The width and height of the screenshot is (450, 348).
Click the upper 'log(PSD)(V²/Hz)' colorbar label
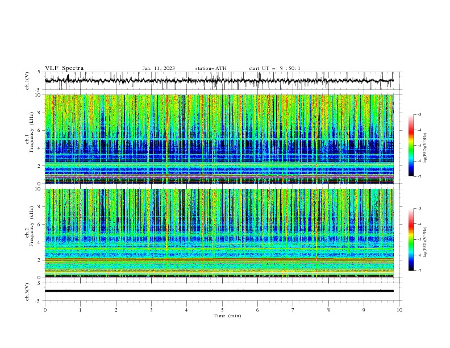pos(425,148)
